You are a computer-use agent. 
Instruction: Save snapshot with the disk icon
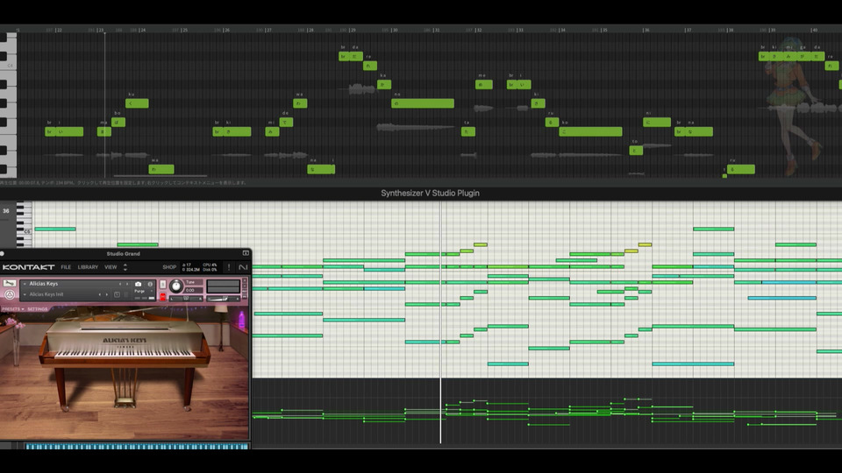point(117,294)
